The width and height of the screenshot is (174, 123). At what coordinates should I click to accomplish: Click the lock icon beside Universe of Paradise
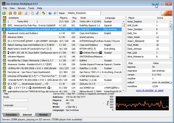coord(4,76)
